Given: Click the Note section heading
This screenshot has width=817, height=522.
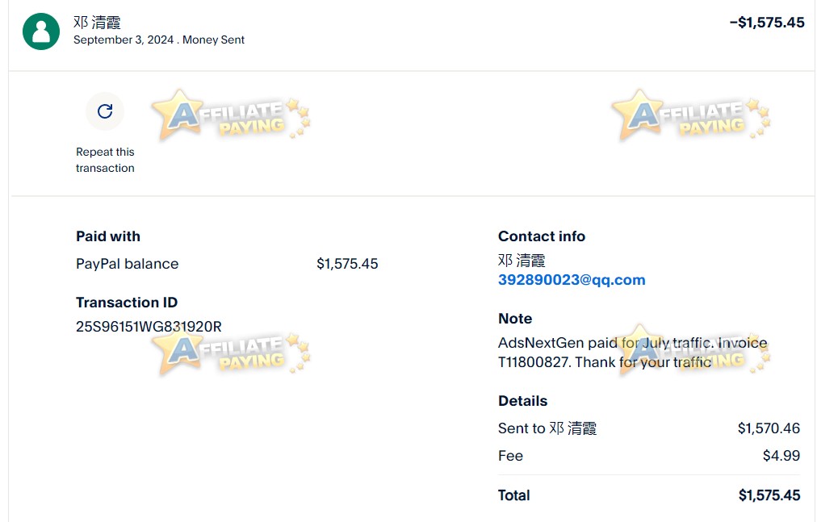Looking at the screenshot, I should [x=514, y=319].
